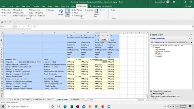Open Member Selection dialog

point(20,16)
